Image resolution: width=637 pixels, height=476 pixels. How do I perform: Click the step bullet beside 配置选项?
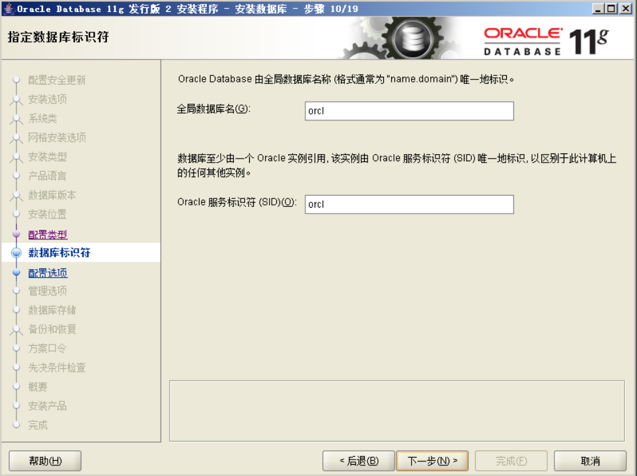tap(17, 273)
